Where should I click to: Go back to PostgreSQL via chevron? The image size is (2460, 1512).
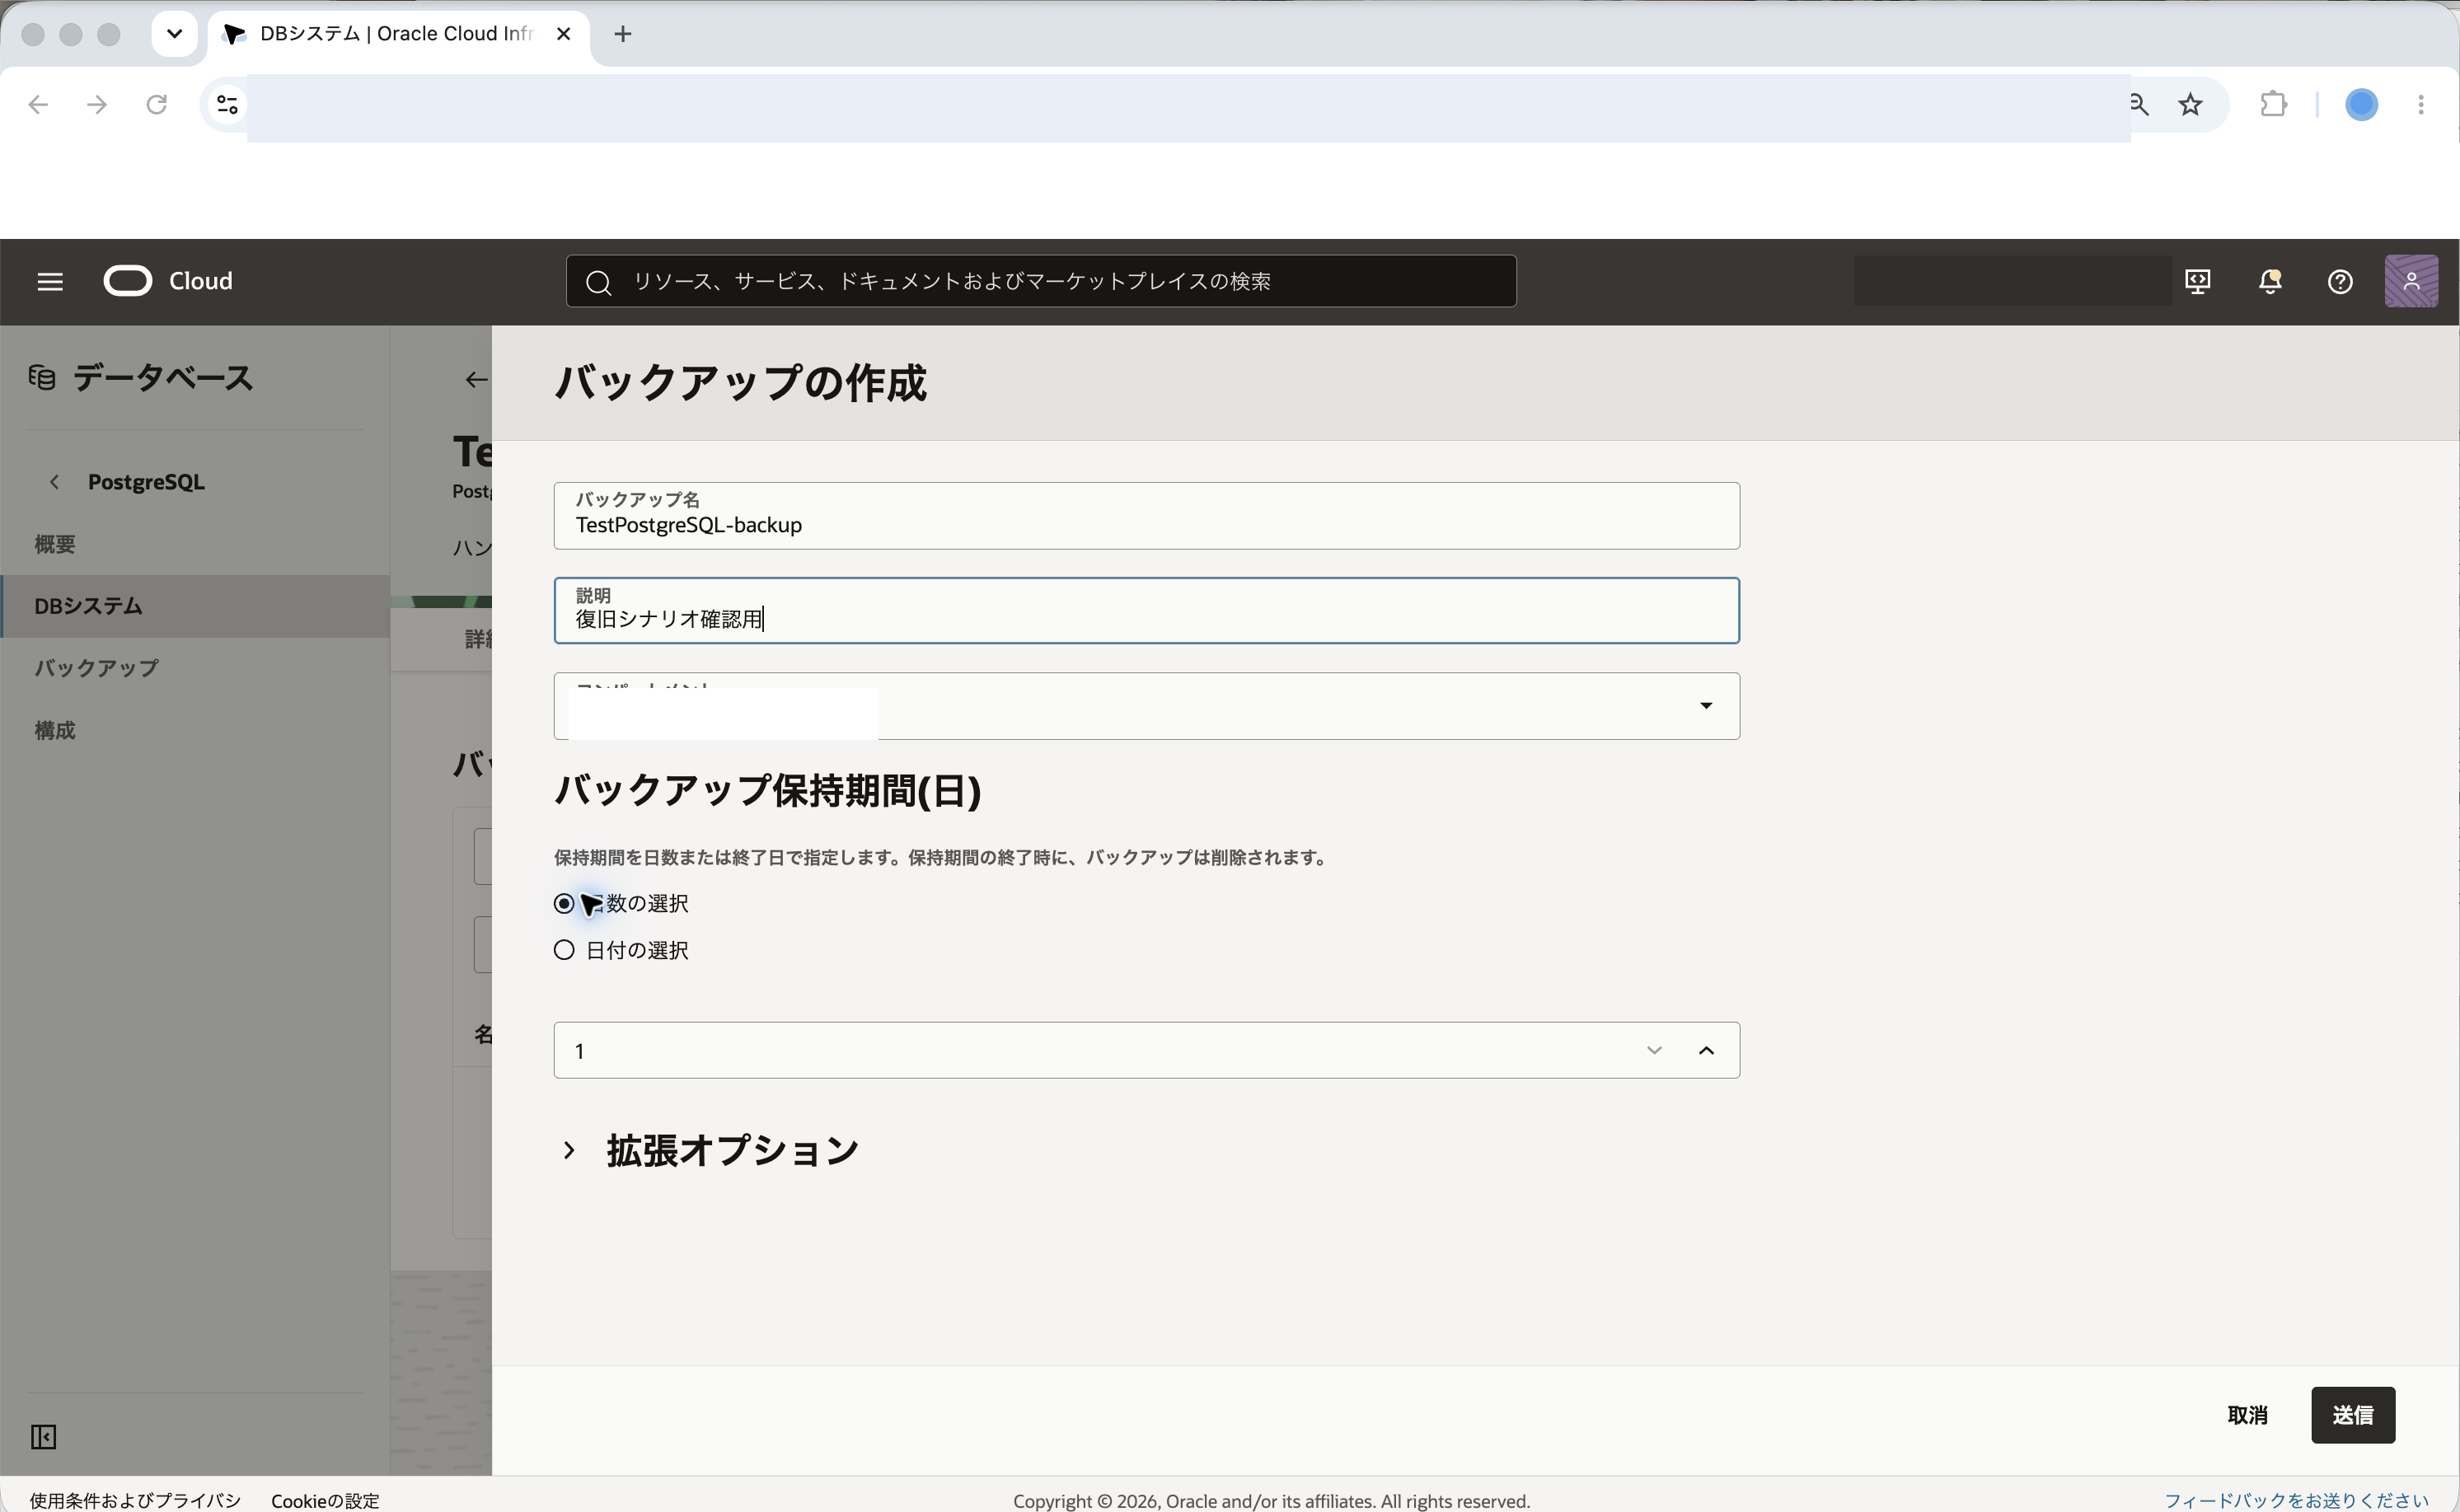point(54,482)
